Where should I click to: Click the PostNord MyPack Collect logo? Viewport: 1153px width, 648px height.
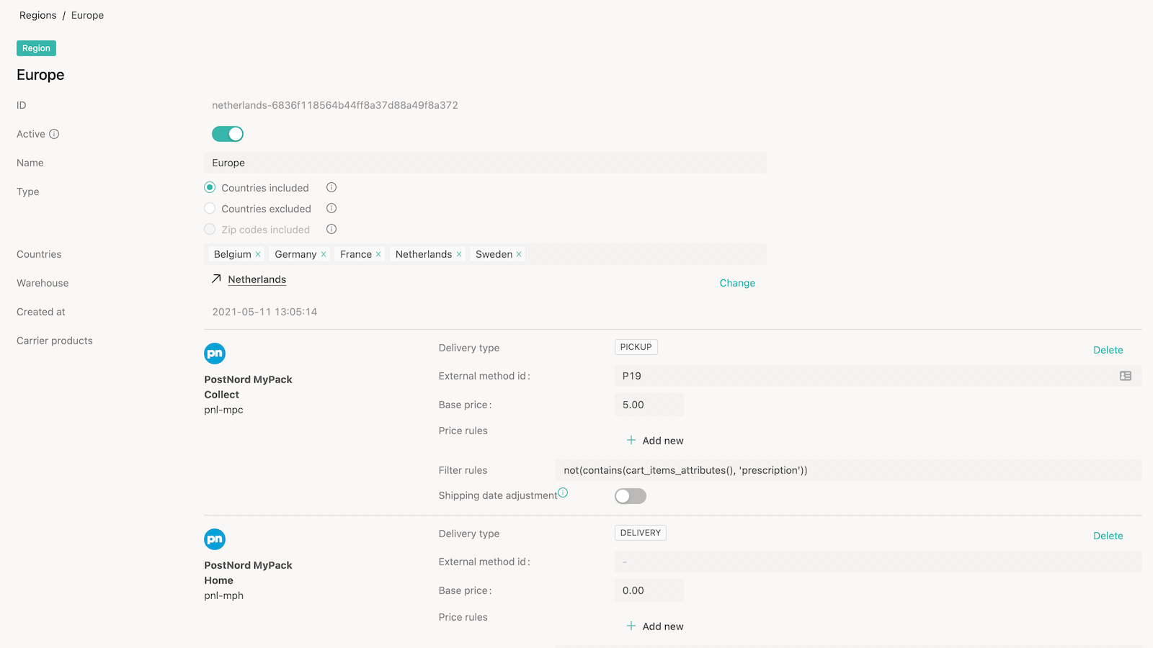pyautogui.click(x=215, y=354)
